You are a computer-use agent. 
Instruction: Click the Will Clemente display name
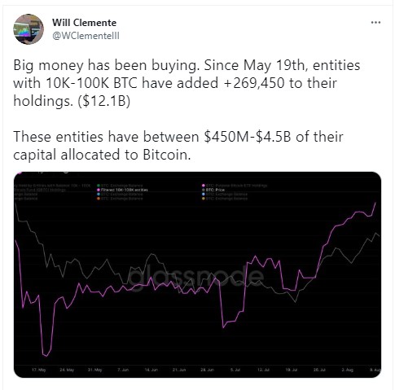[85, 23]
